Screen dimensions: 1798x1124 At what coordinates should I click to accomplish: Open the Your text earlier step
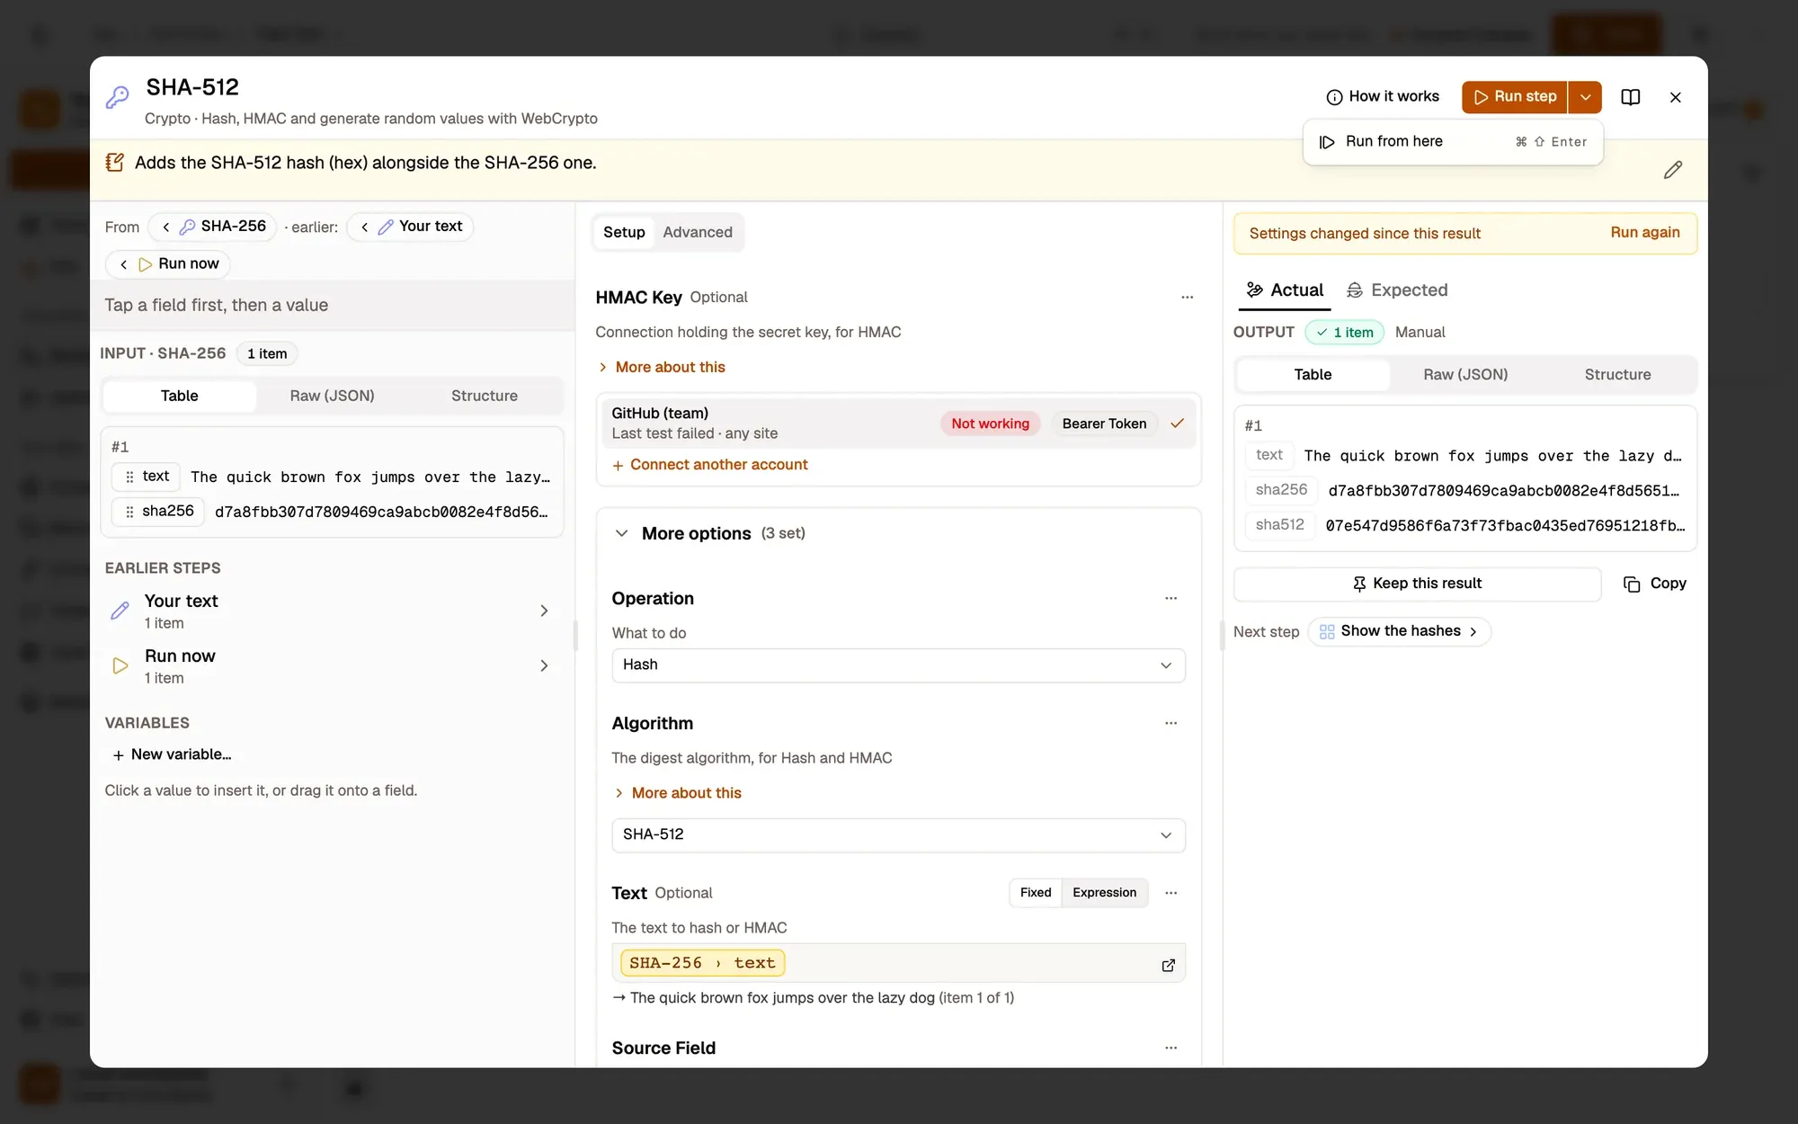pyautogui.click(x=329, y=611)
